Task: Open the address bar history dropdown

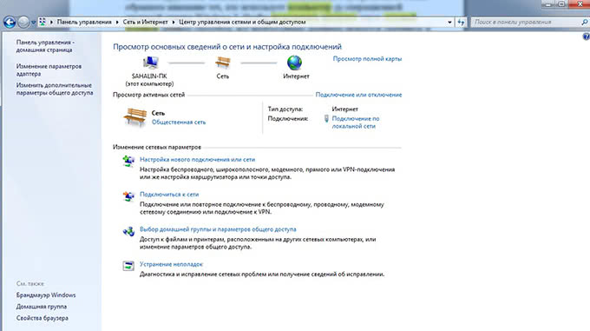Action: pos(449,23)
